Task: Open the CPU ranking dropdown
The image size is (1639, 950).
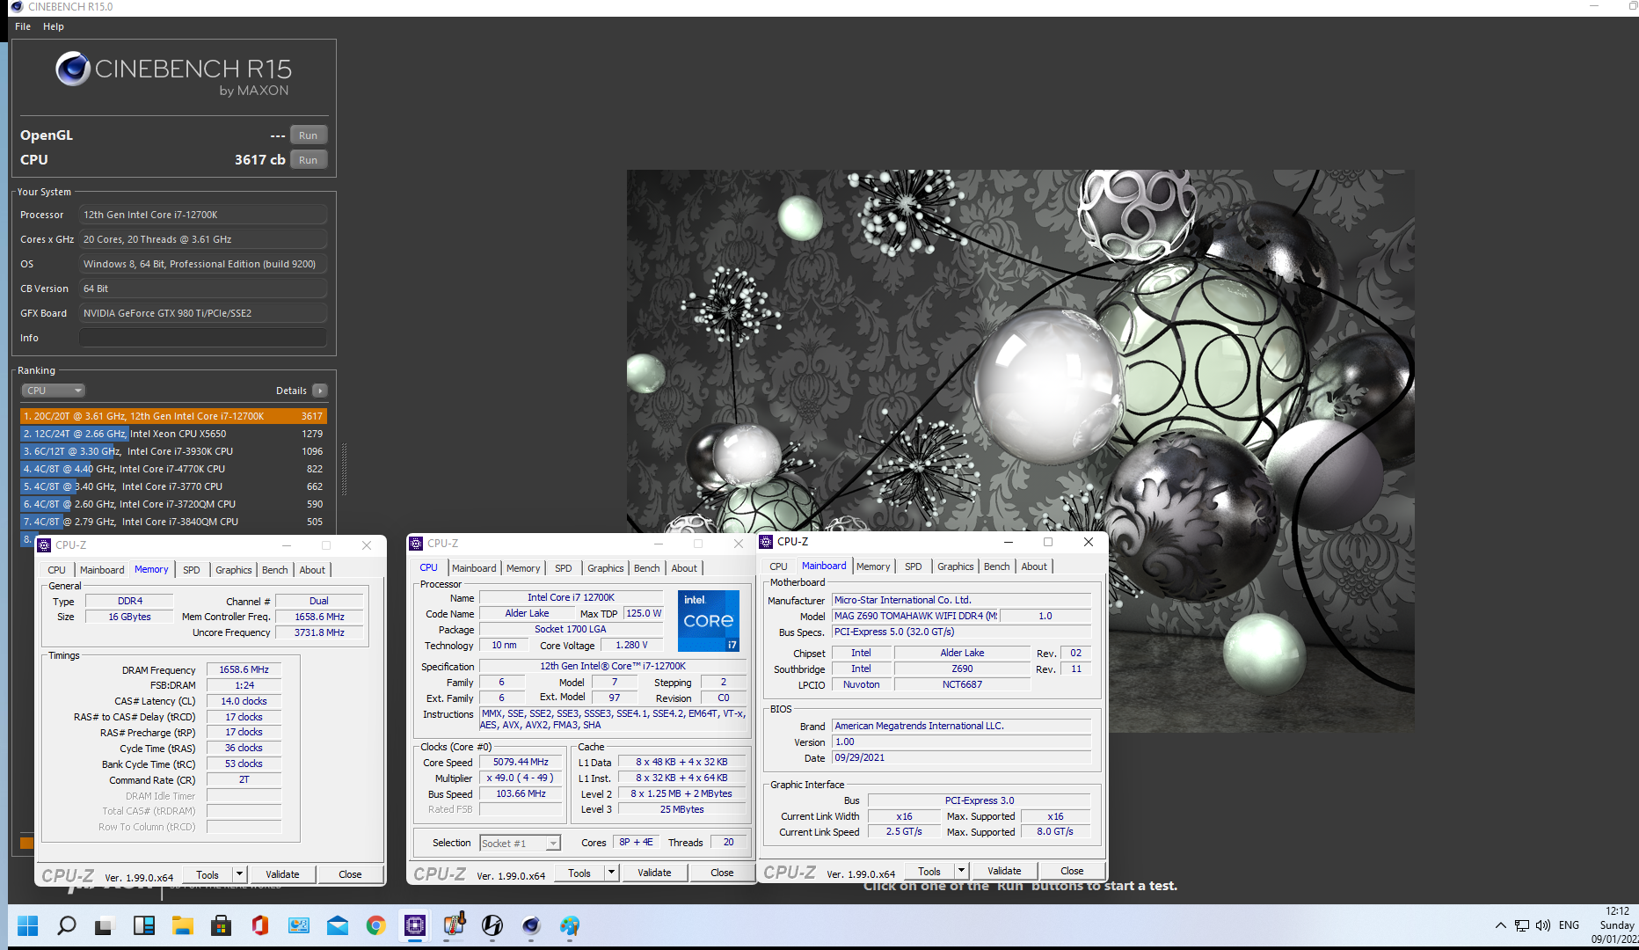Action: coord(53,391)
